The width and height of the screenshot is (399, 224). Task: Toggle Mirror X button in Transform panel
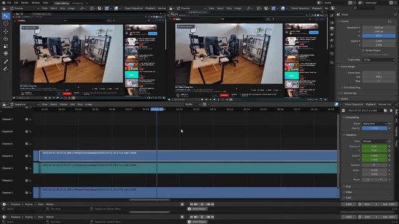tap(368, 180)
